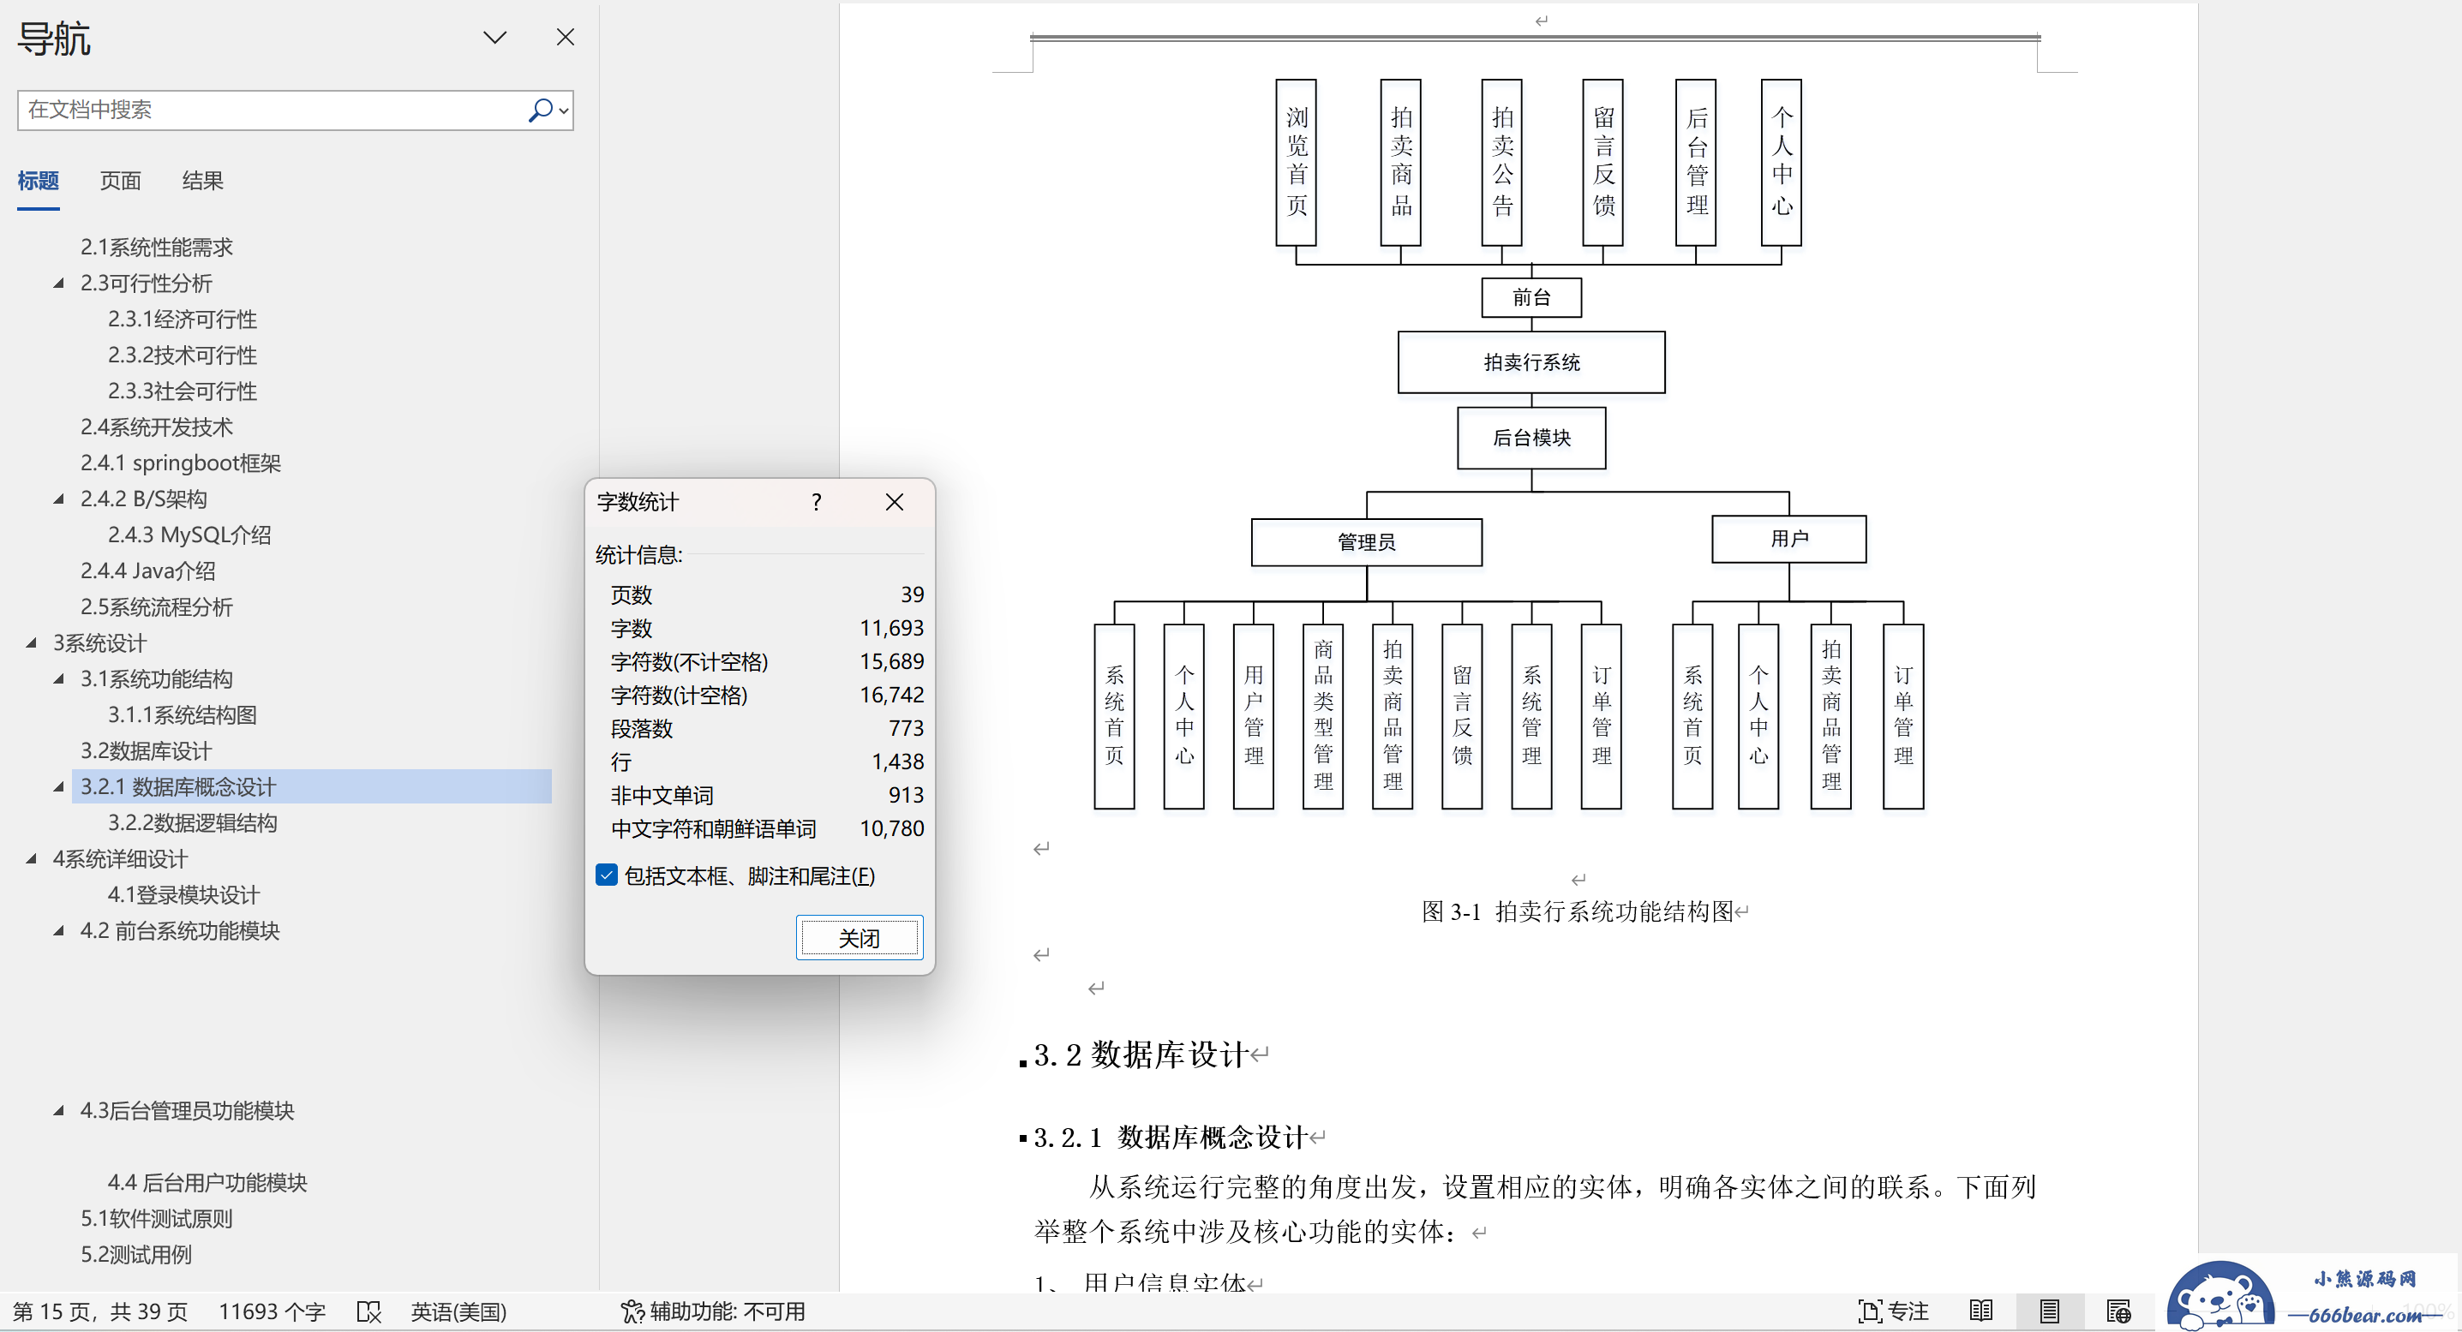Image resolution: width=2462 pixels, height=1332 pixels.
Task: Collapse the 2.3可行性分析 heading
Action: (59, 283)
